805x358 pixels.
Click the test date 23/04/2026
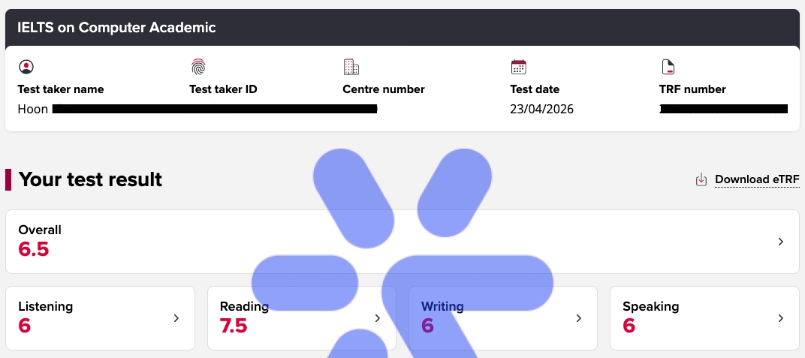click(541, 110)
